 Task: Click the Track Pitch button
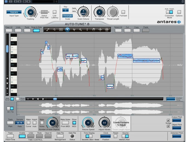point(10,123)
